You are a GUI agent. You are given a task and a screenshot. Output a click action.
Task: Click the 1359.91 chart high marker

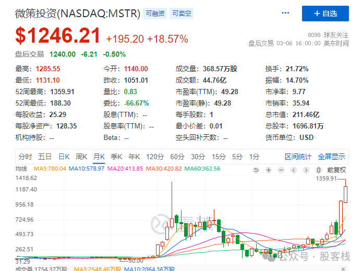[326, 178]
